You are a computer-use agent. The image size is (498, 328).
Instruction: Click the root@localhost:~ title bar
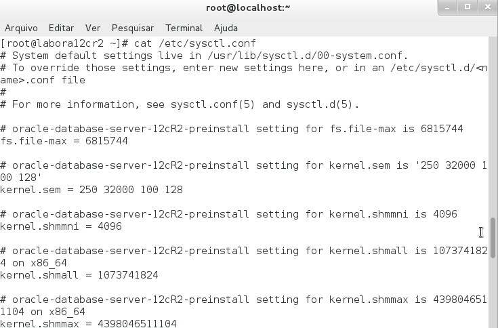248,7
